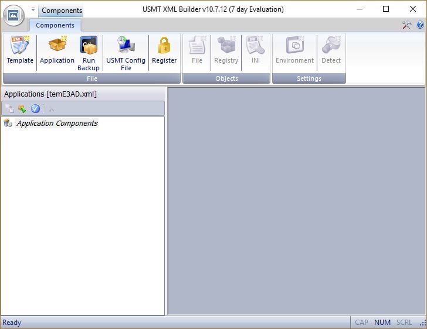Select the Application Components tree node
427x329 pixels.
[x=57, y=123]
